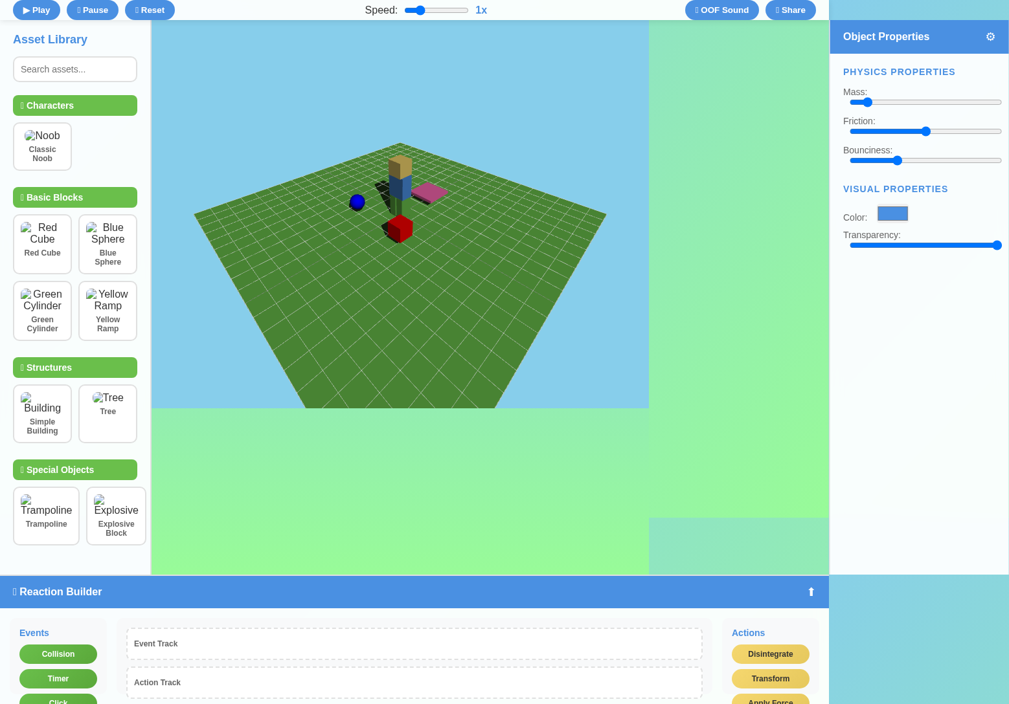Pick the Yellow Ramp asset

[x=108, y=311]
